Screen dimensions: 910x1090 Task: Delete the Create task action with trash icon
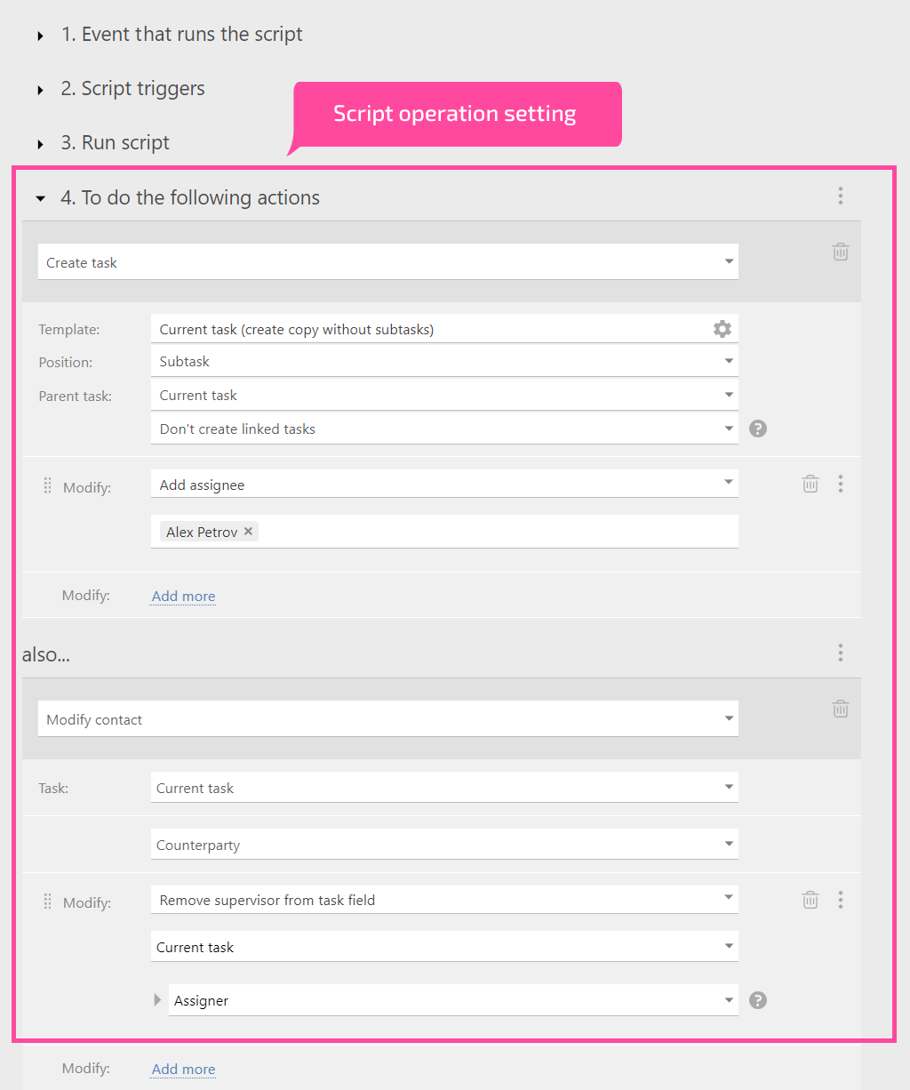[x=841, y=252]
